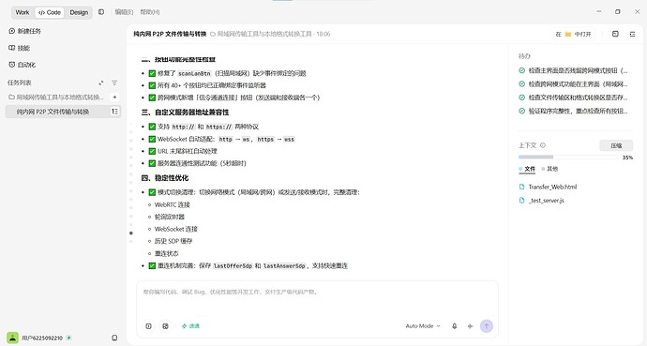Open options icon on the selected task row
The width and height of the screenshot is (647, 346).
click(x=114, y=112)
